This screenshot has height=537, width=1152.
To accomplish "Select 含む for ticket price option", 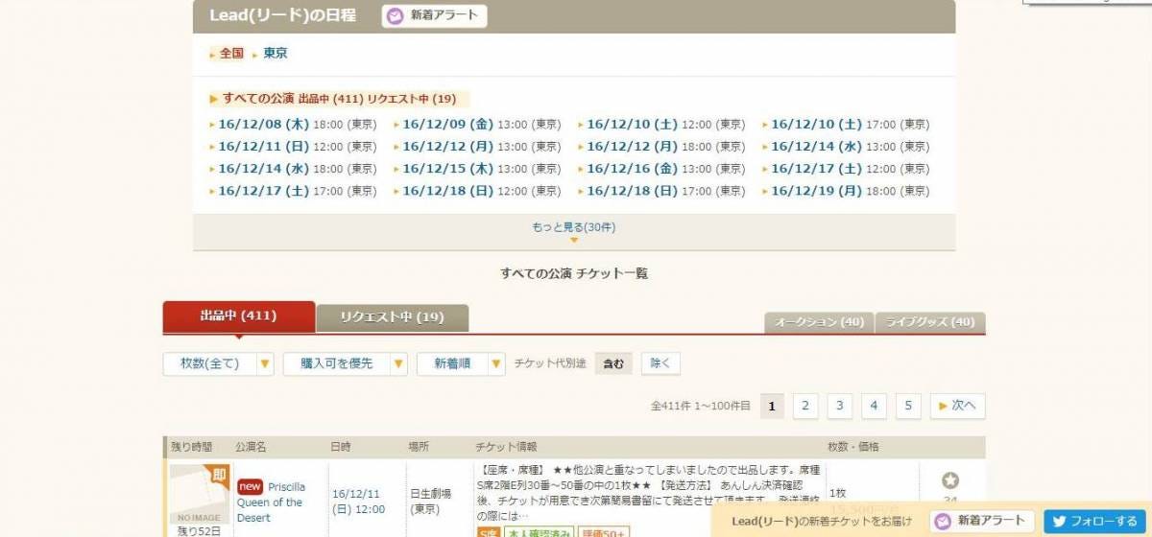I will pyautogui.click(x=613, y=363).
